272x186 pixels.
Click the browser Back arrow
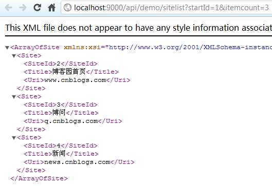[x=8, y=8]
